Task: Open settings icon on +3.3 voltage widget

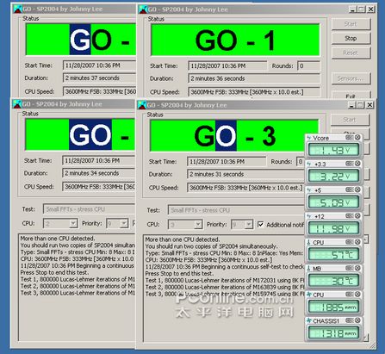Action: point(349,164)
